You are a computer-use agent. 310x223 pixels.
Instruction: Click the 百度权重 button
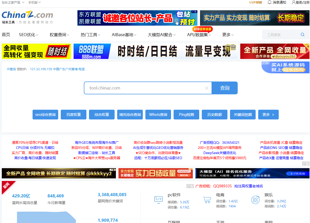pyautogui.click(x=74, y=115)
